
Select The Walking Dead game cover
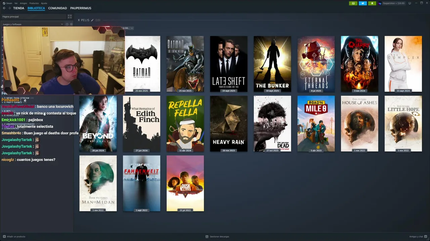[x=272, y=124]
